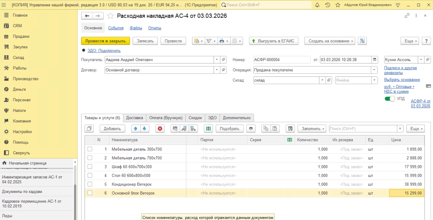Open the print dropdown in the toolbar
Image resolution: width=433 pixels, height=220 pixels.
(224, 41)
